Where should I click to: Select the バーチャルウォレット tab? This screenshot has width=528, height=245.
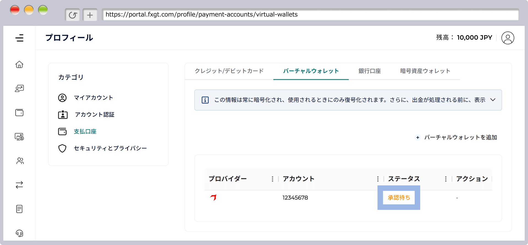311,71
